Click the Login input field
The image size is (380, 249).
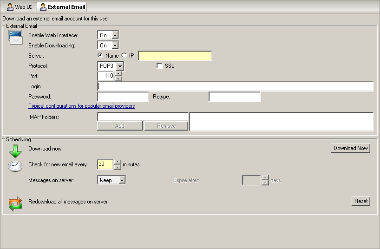[235, 86]
